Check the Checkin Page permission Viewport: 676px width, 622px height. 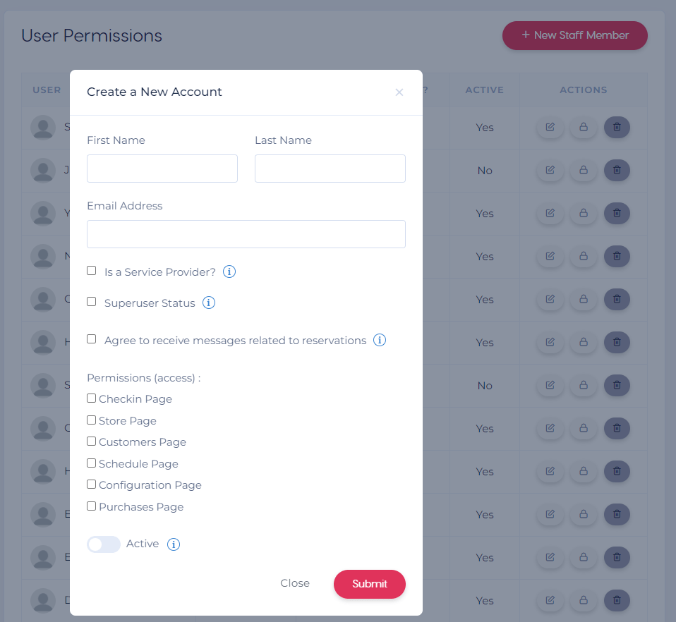[x=92, y=398]
